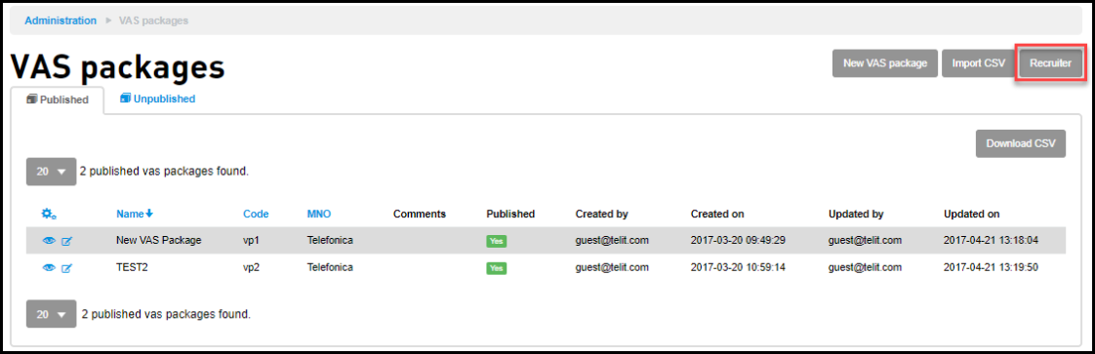View the New VAS Package row eye icon
1095x354 pixels.
49,241
